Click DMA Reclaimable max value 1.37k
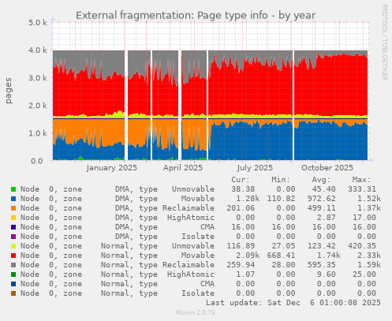 (x=369, y=208)
